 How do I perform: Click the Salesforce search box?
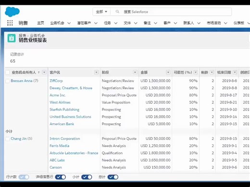click(171, 12)
